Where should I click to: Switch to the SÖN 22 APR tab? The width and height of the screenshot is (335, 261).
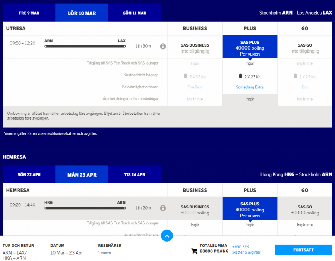tap(29, 175)
